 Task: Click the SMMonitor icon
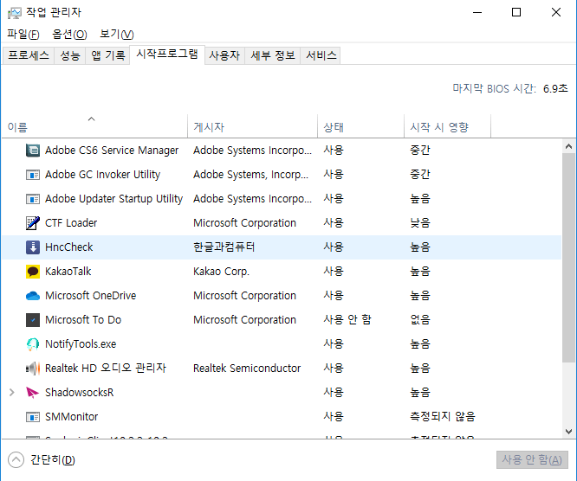(33, 417)
